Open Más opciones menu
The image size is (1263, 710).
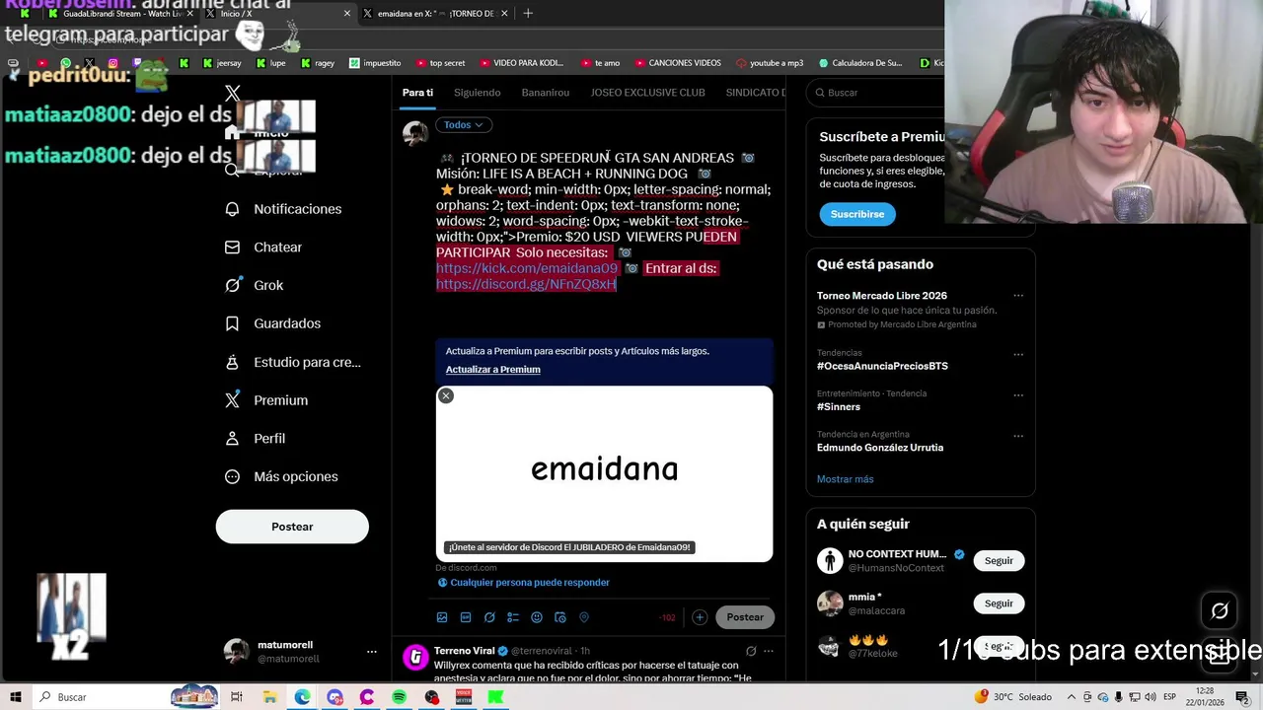(x=282, y=476)
